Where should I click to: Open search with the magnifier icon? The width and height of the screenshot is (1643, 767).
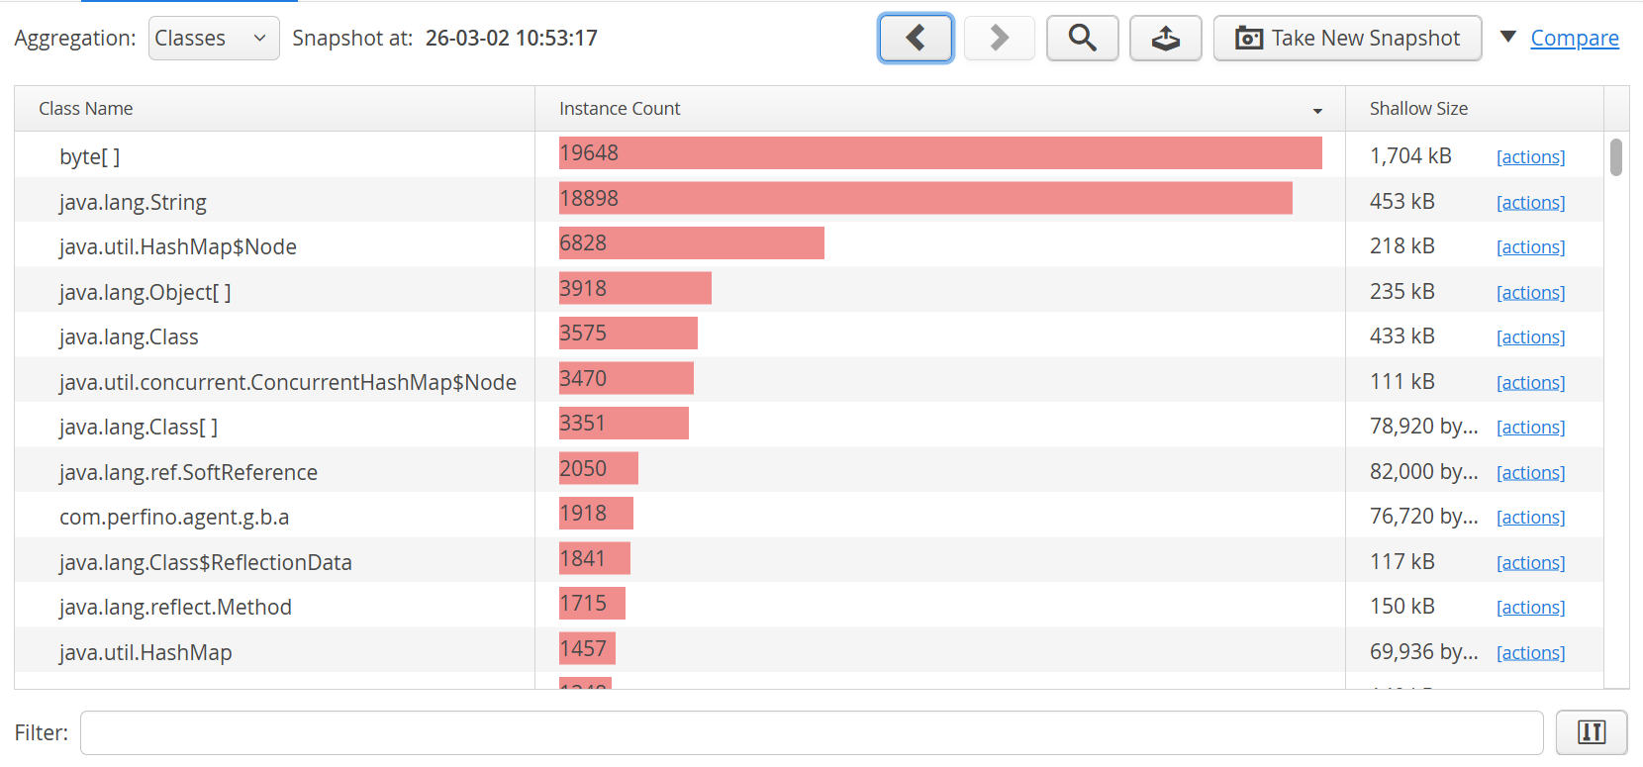[1082, 39]
